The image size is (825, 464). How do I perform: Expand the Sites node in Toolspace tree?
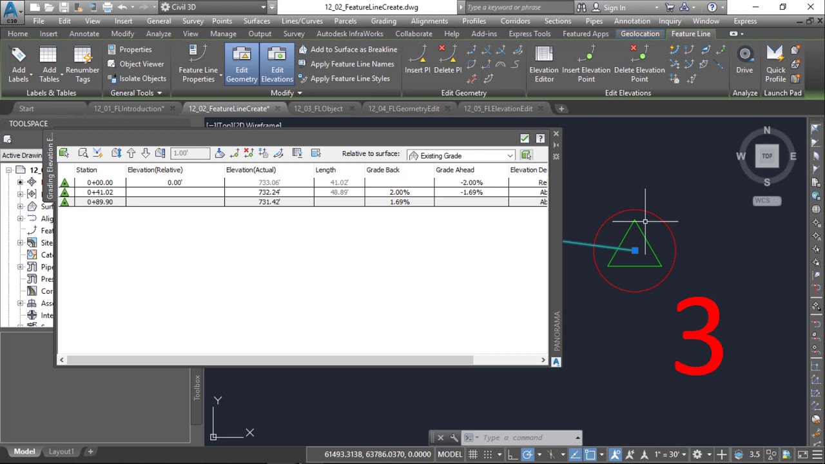click(20, 243)
